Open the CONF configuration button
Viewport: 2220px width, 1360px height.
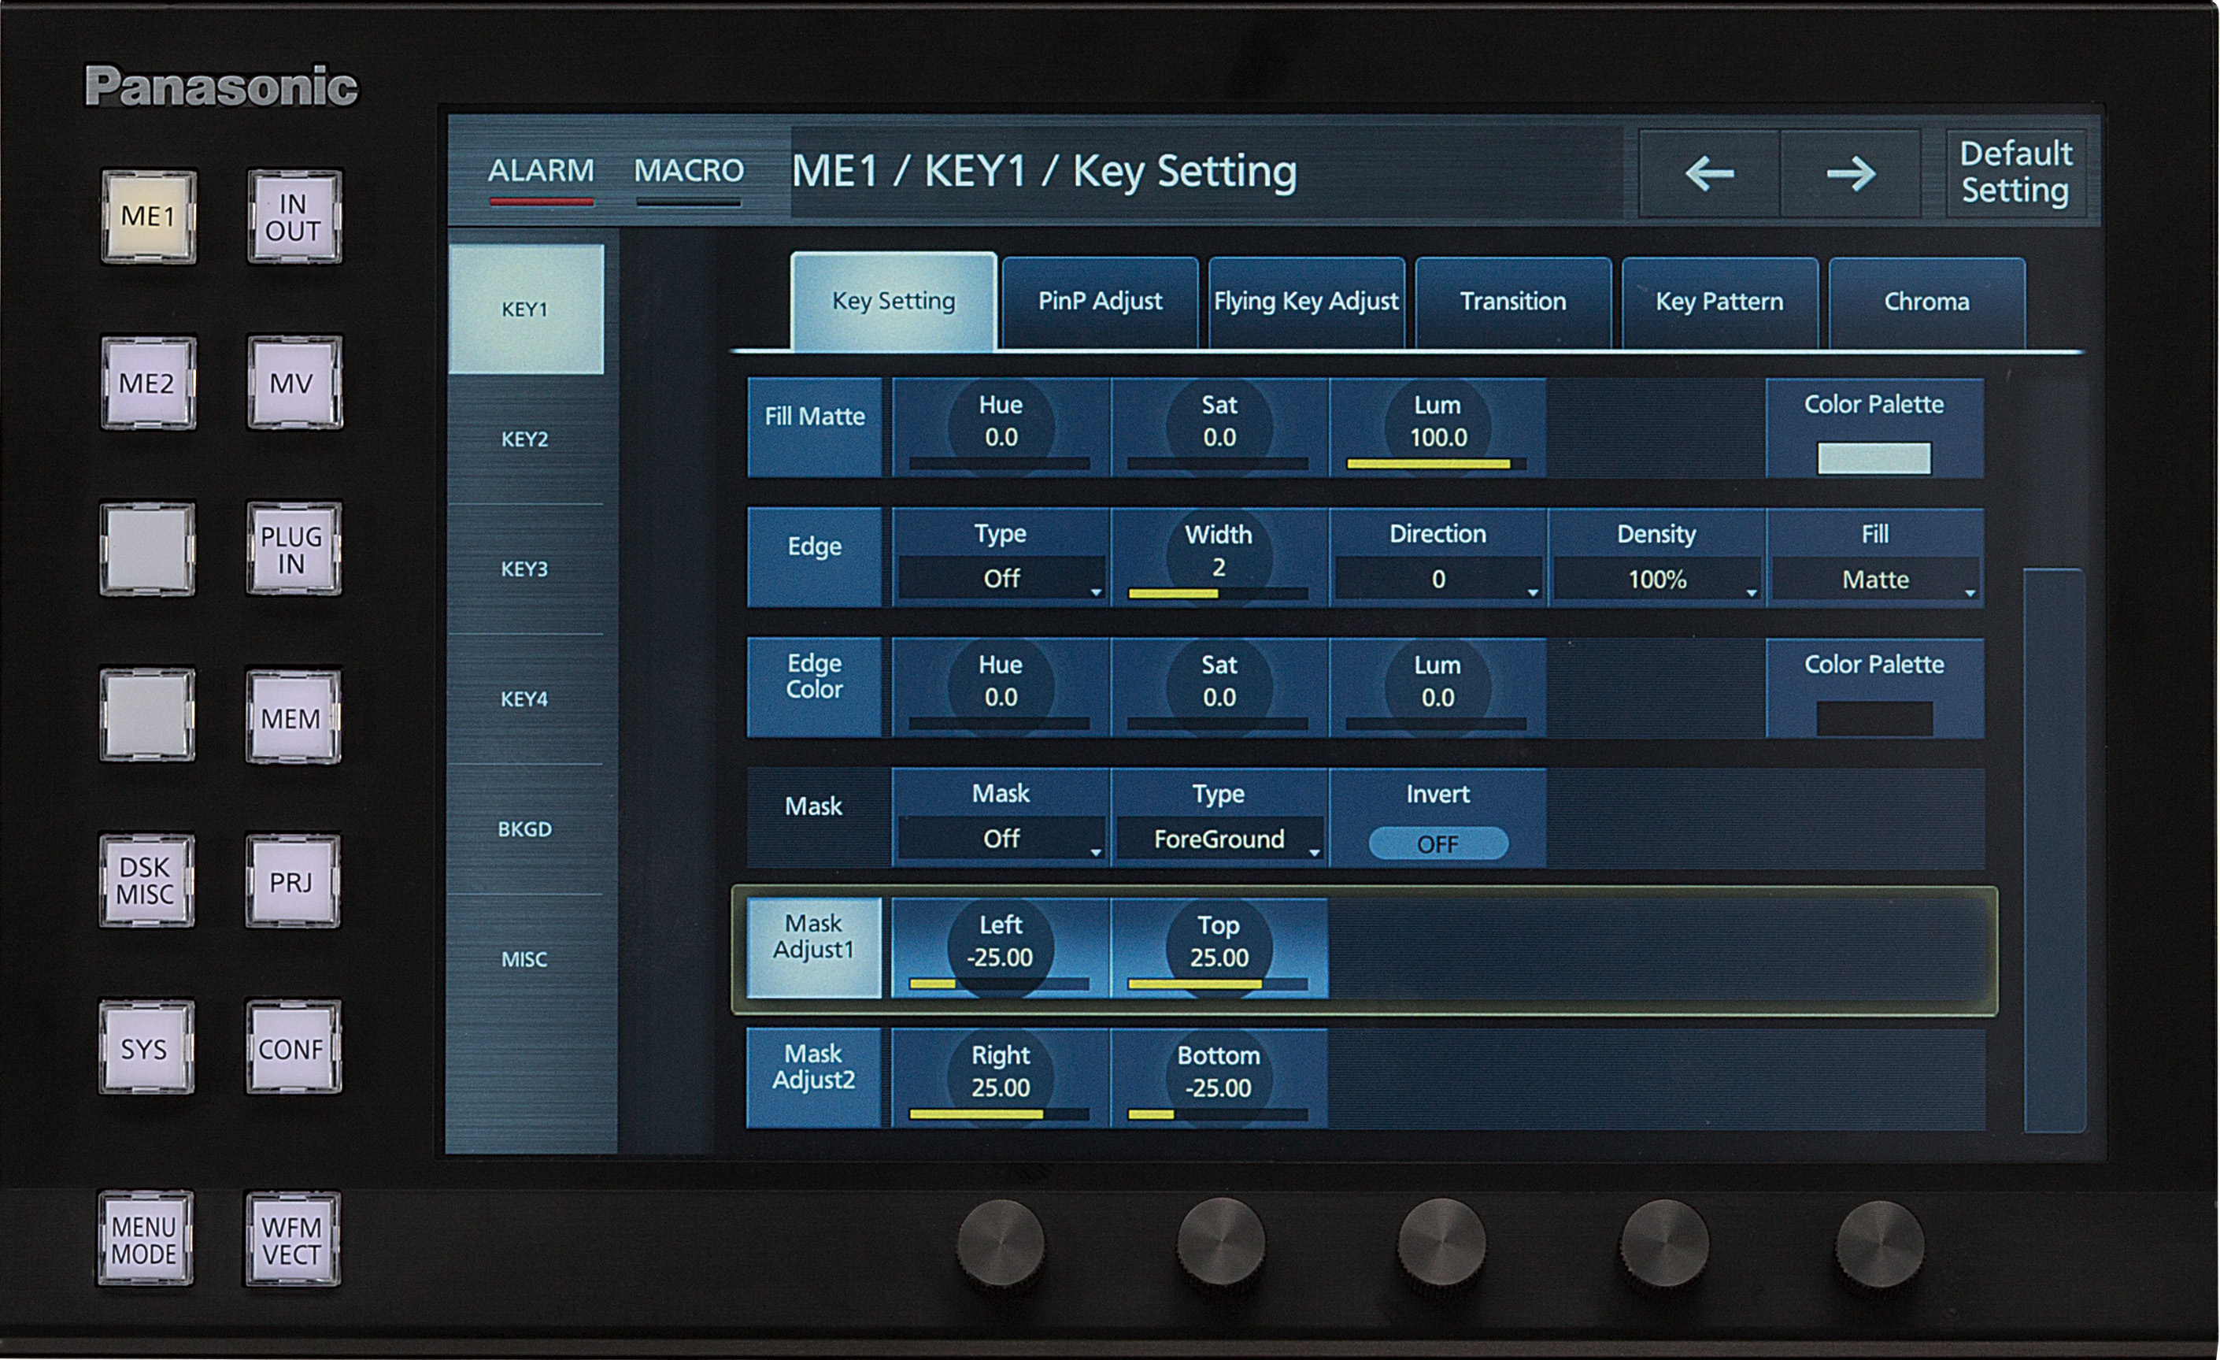(292, 1048)
